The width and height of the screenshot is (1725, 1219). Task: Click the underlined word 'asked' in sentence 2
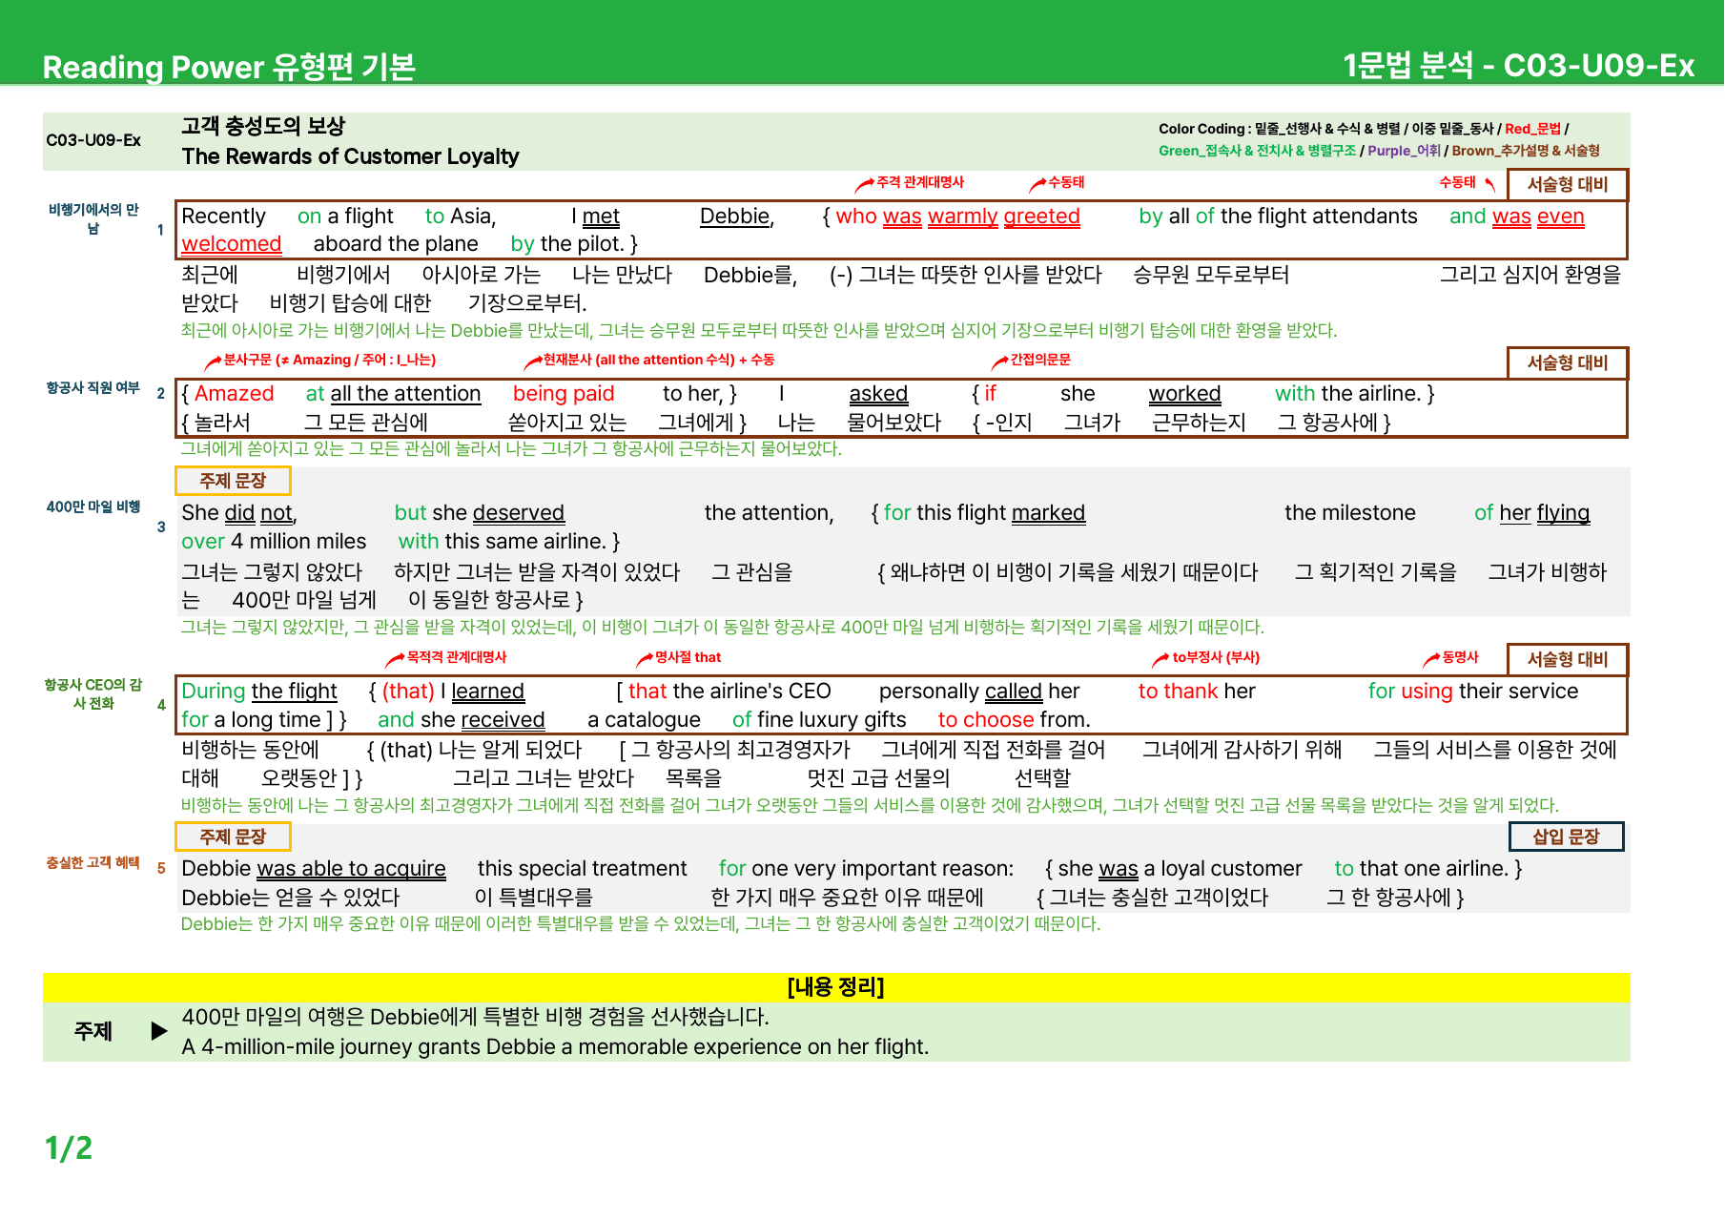[878, 394]
